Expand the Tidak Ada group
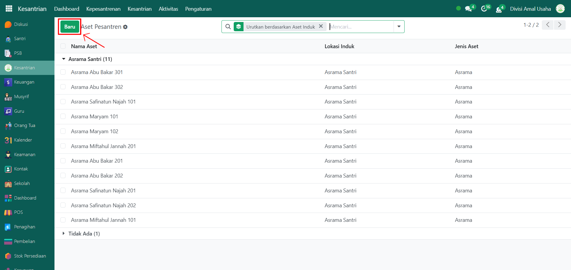571x270 pixels. [63, 234]
